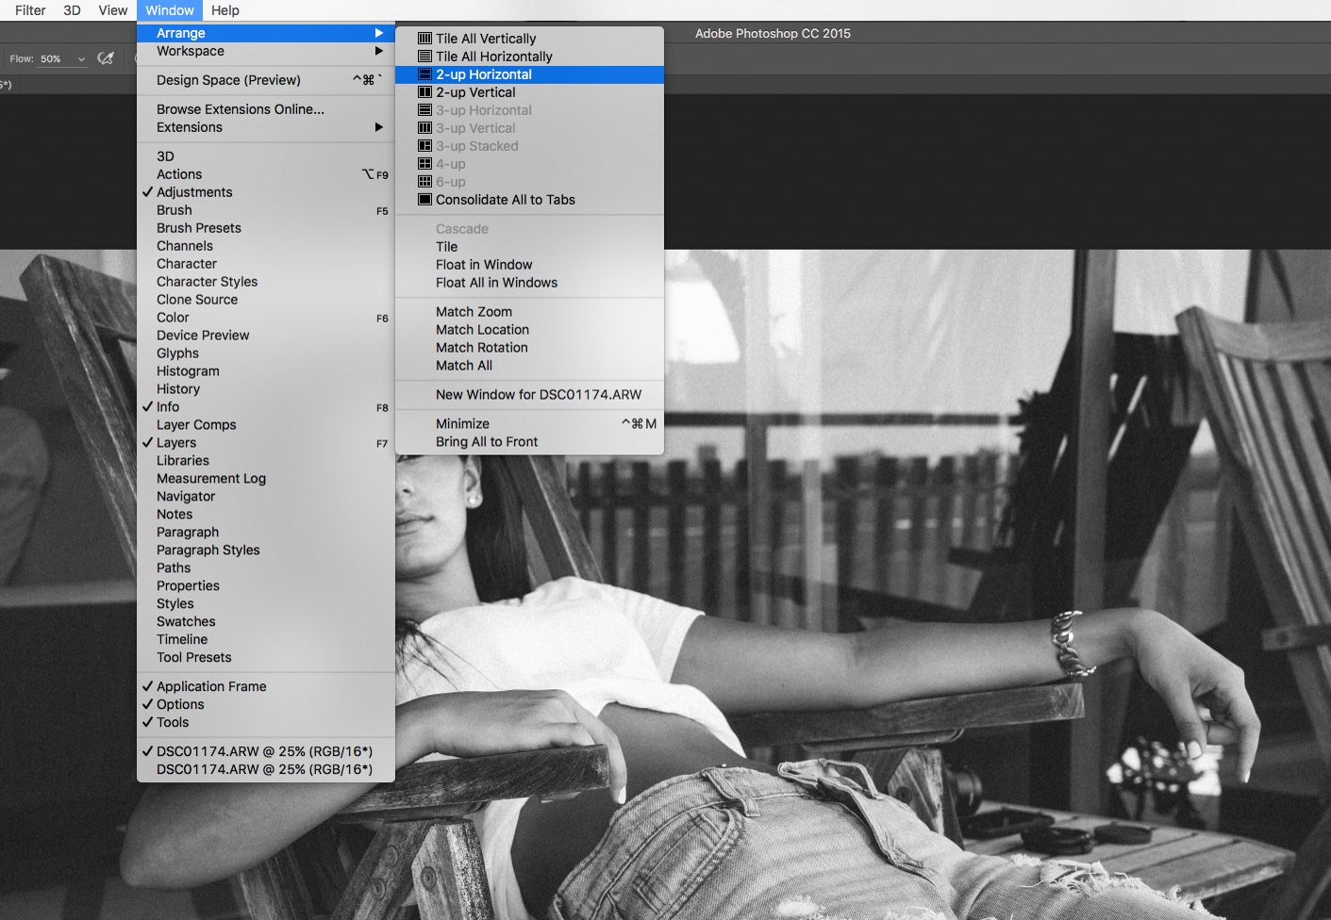Click the 4-up grid layout icon
Screen dimensions: 1331x920
424,164
